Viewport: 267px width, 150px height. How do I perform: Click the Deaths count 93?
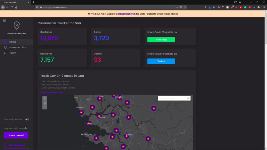[x=97, y=60]
